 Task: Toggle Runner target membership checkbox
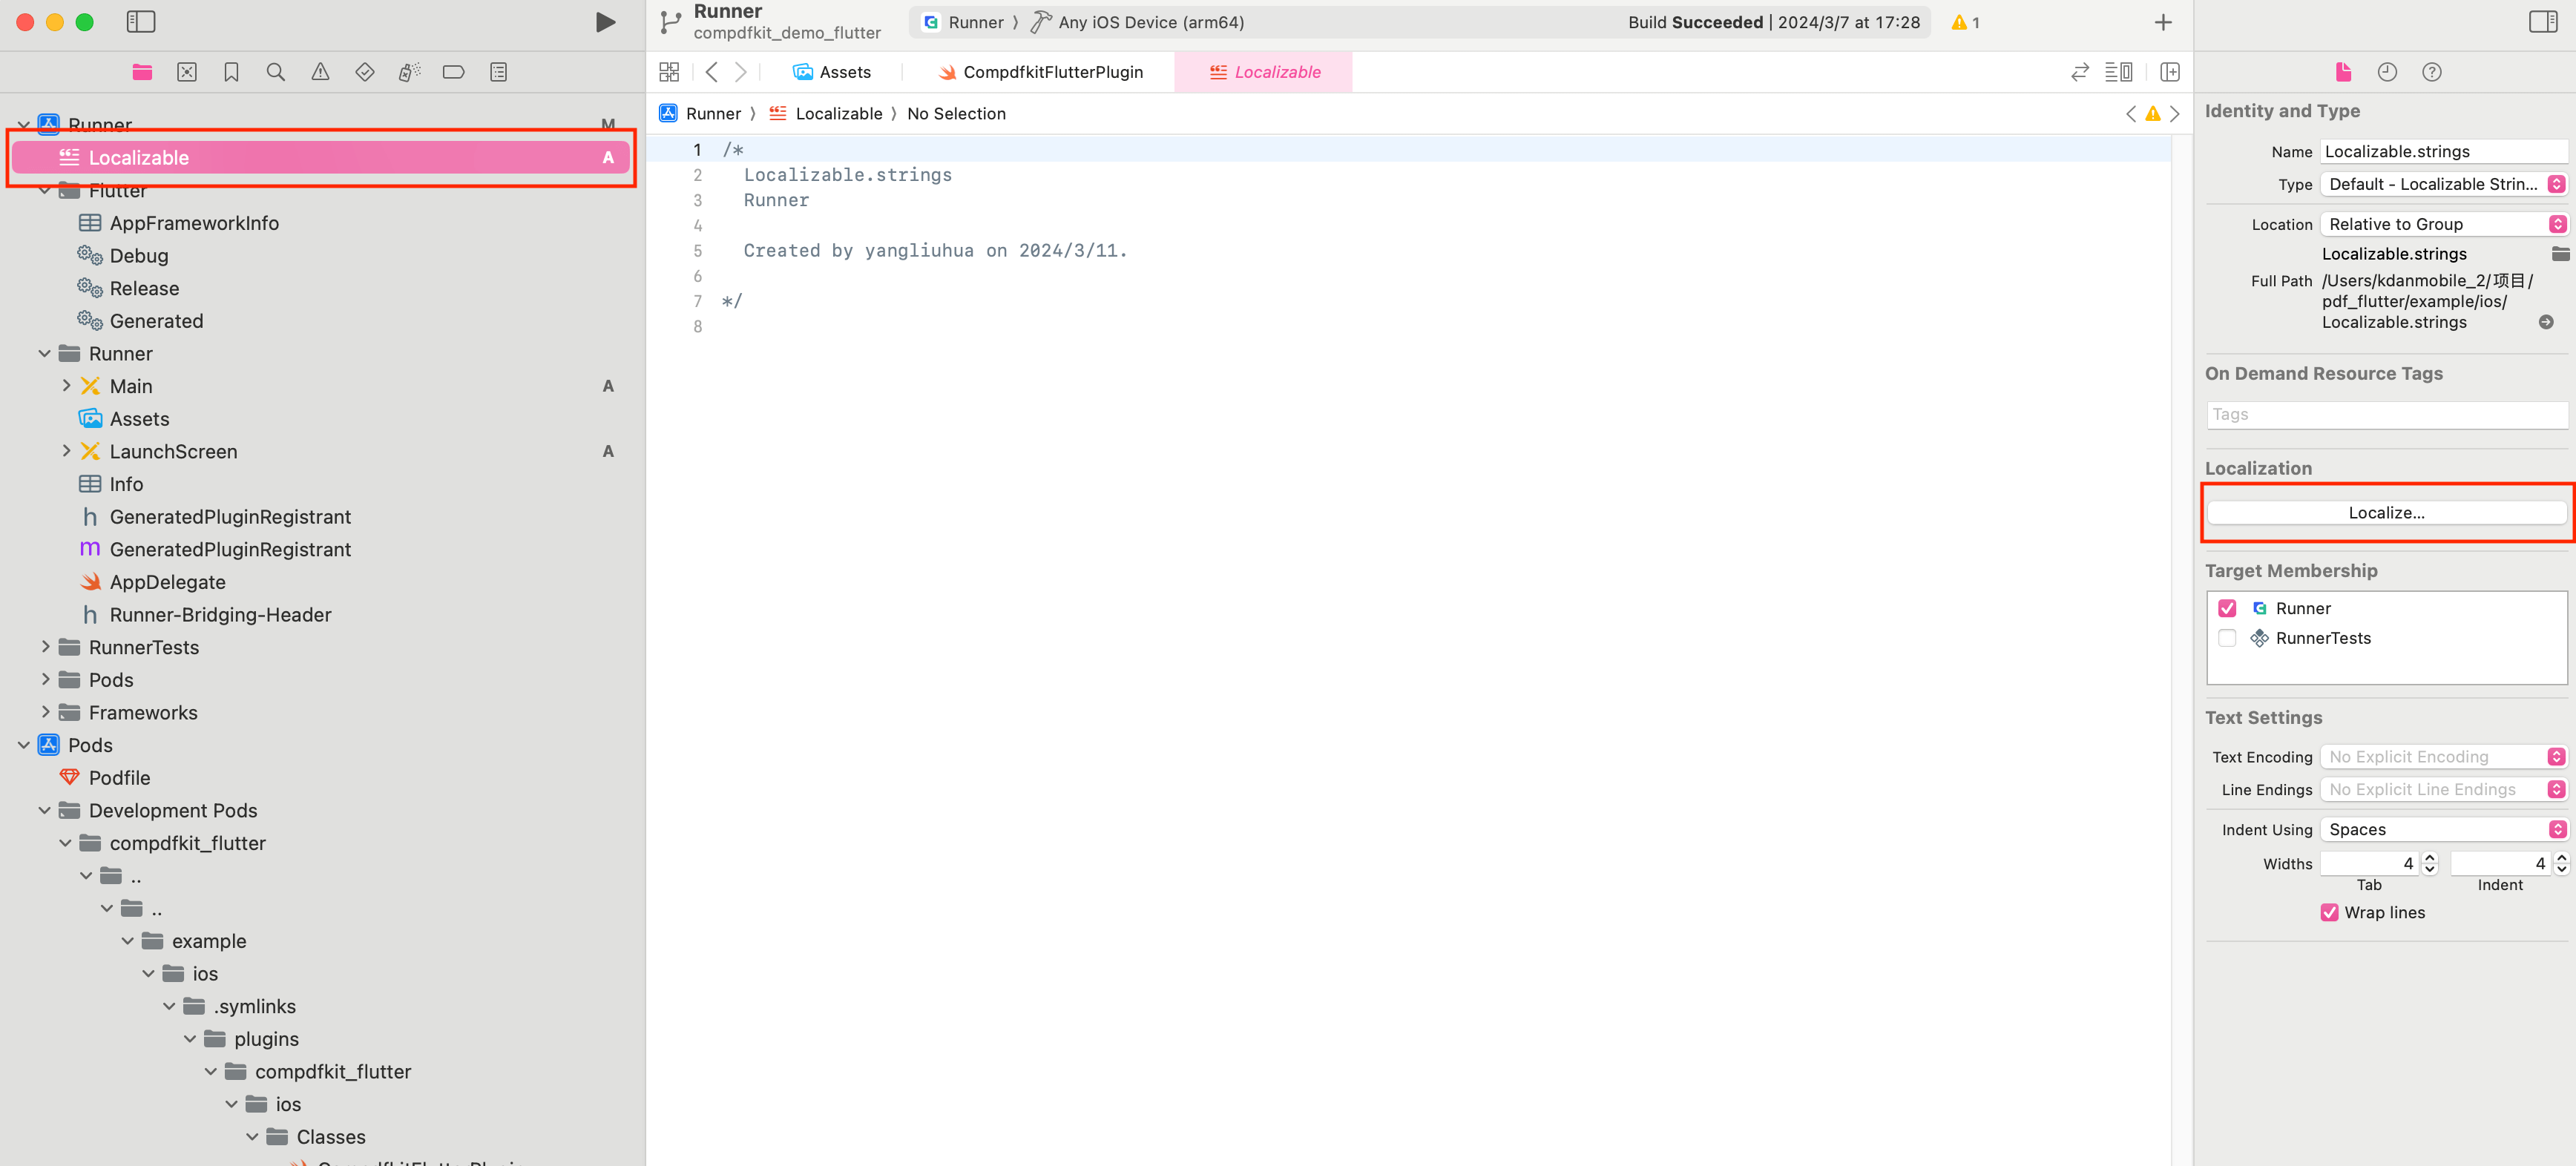2228,606
